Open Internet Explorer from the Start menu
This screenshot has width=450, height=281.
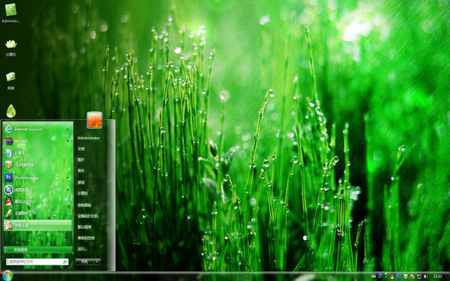tap(37, 130)
